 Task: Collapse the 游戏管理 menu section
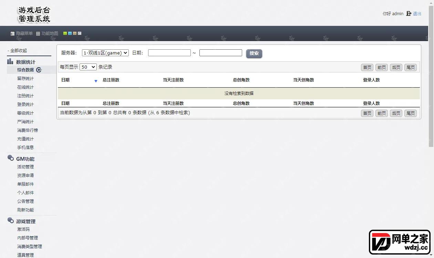click(26, 221)
